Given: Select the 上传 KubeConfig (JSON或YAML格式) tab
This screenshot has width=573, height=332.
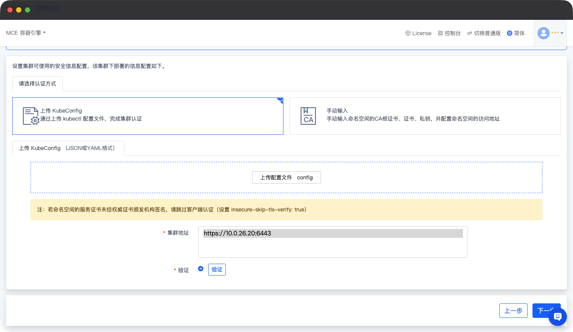Looking at the screenshot, I should pyautogui.click(x=68, y=148).
